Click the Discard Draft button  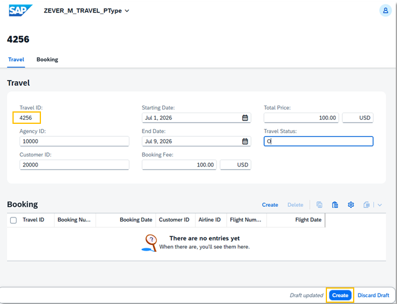tap(373, 295)
